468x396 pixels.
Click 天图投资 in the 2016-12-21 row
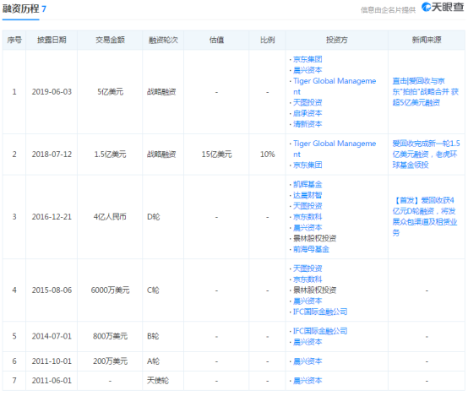(307, 206)
